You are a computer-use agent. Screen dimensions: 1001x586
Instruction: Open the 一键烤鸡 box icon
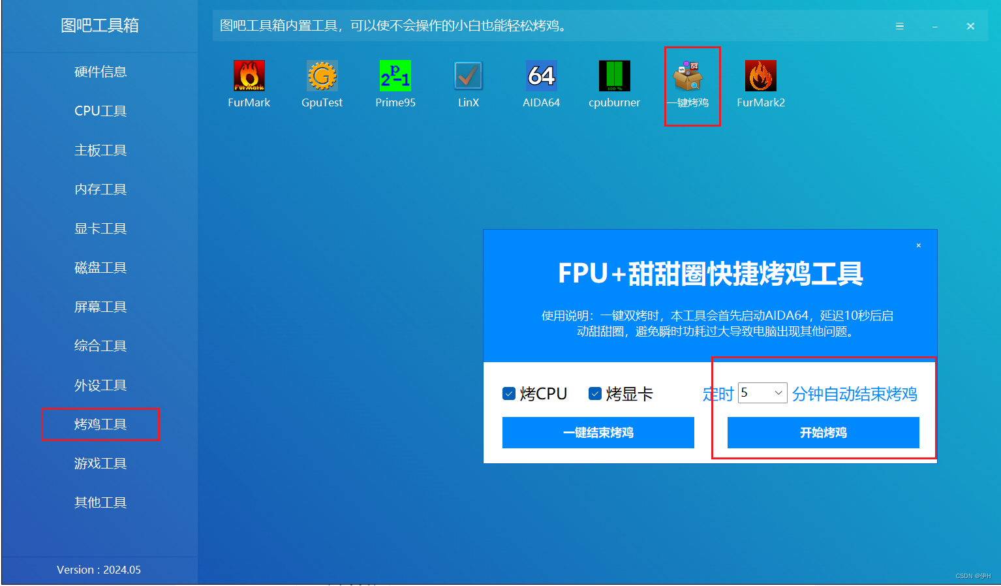point(688,76)
